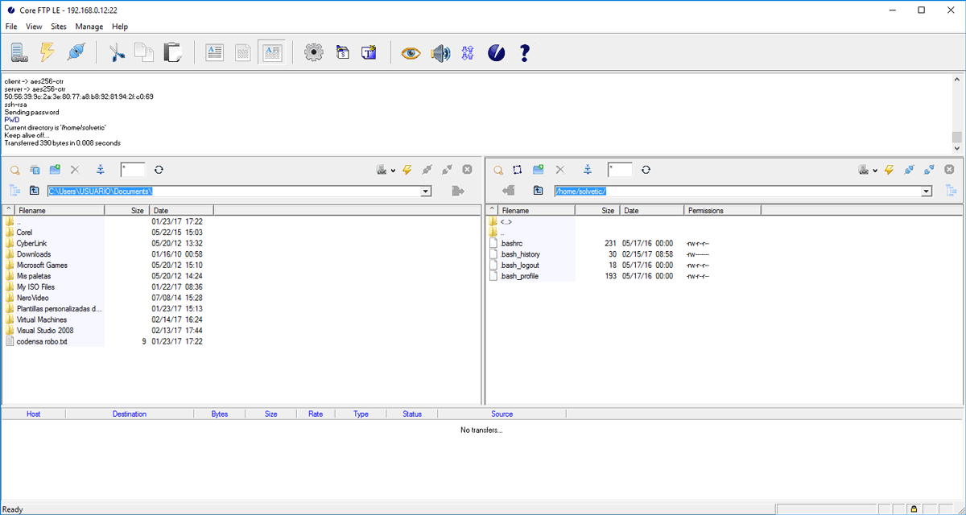This screenshot has width=966, height=515.
Task: Close the local pane with gray X
Action: (467, 170)
